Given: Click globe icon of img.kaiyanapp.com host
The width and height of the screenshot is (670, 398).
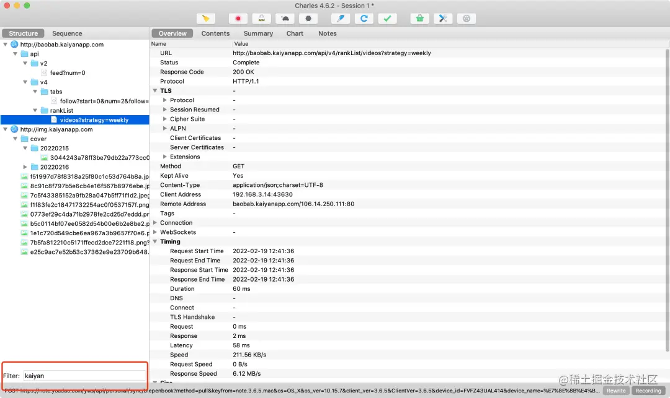Looking at the screenshot, I should tap(14, 129).
